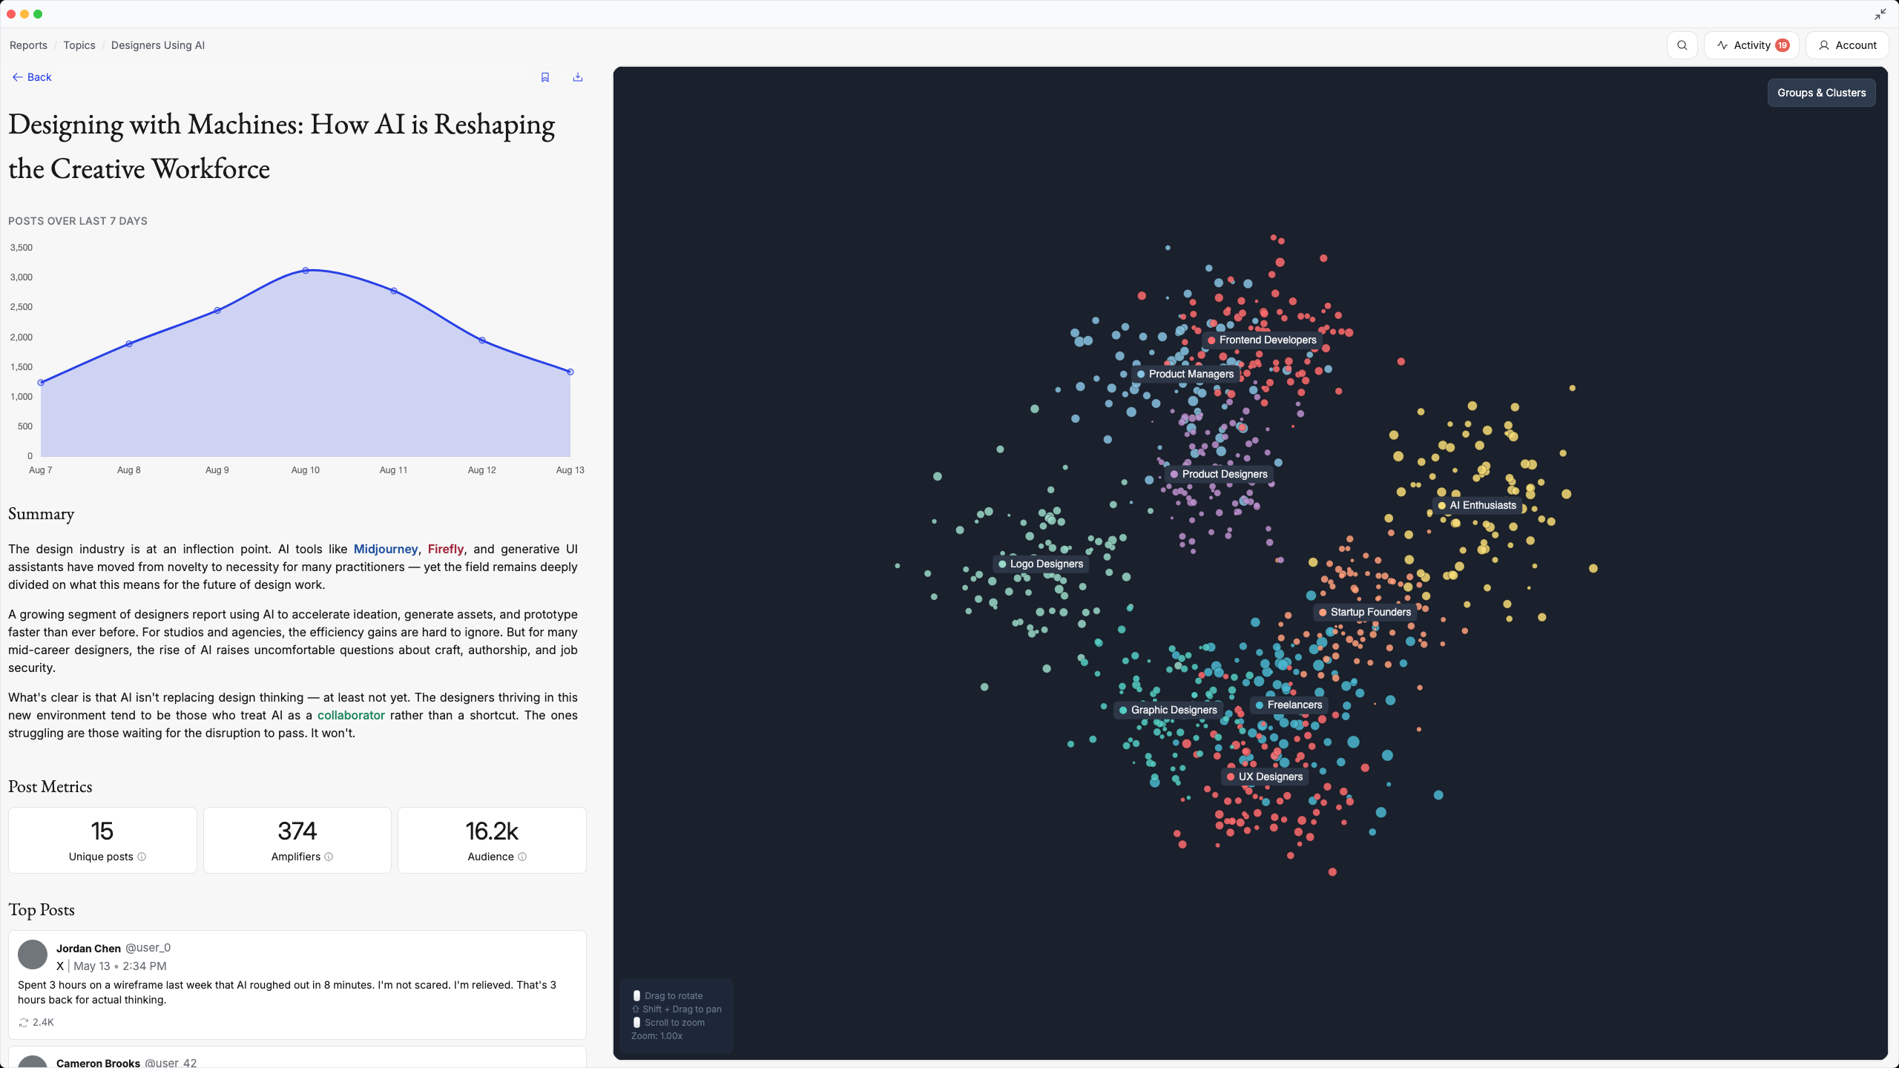The image size is (1899, 1068).
Task: Click the bookmark icon for this report
Action: coord(545,77)
